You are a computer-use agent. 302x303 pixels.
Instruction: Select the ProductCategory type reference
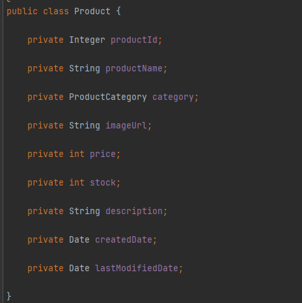(108, 97)
